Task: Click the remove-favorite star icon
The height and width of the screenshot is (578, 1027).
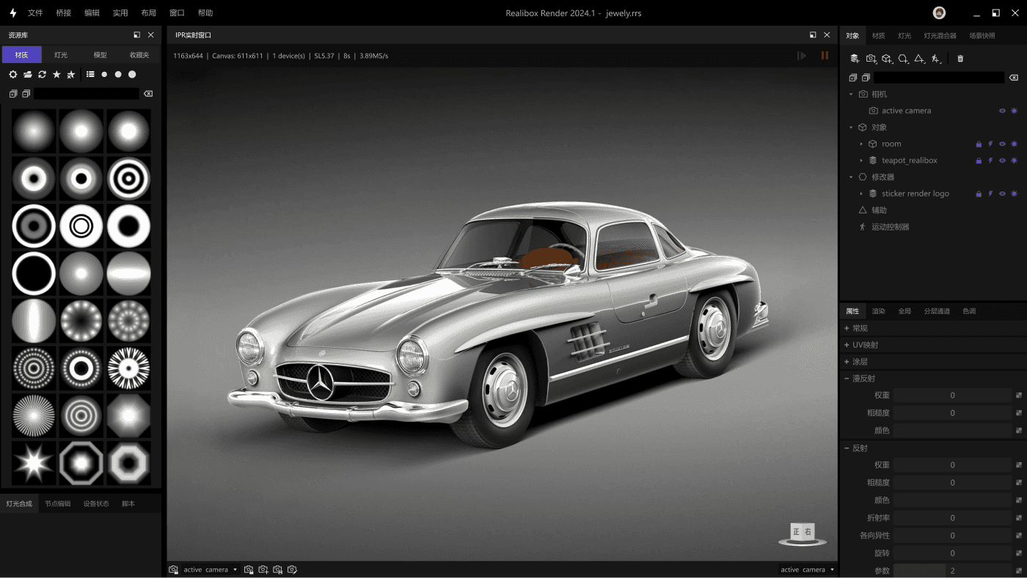Action: pyautogui.click(x=71, y=74)
